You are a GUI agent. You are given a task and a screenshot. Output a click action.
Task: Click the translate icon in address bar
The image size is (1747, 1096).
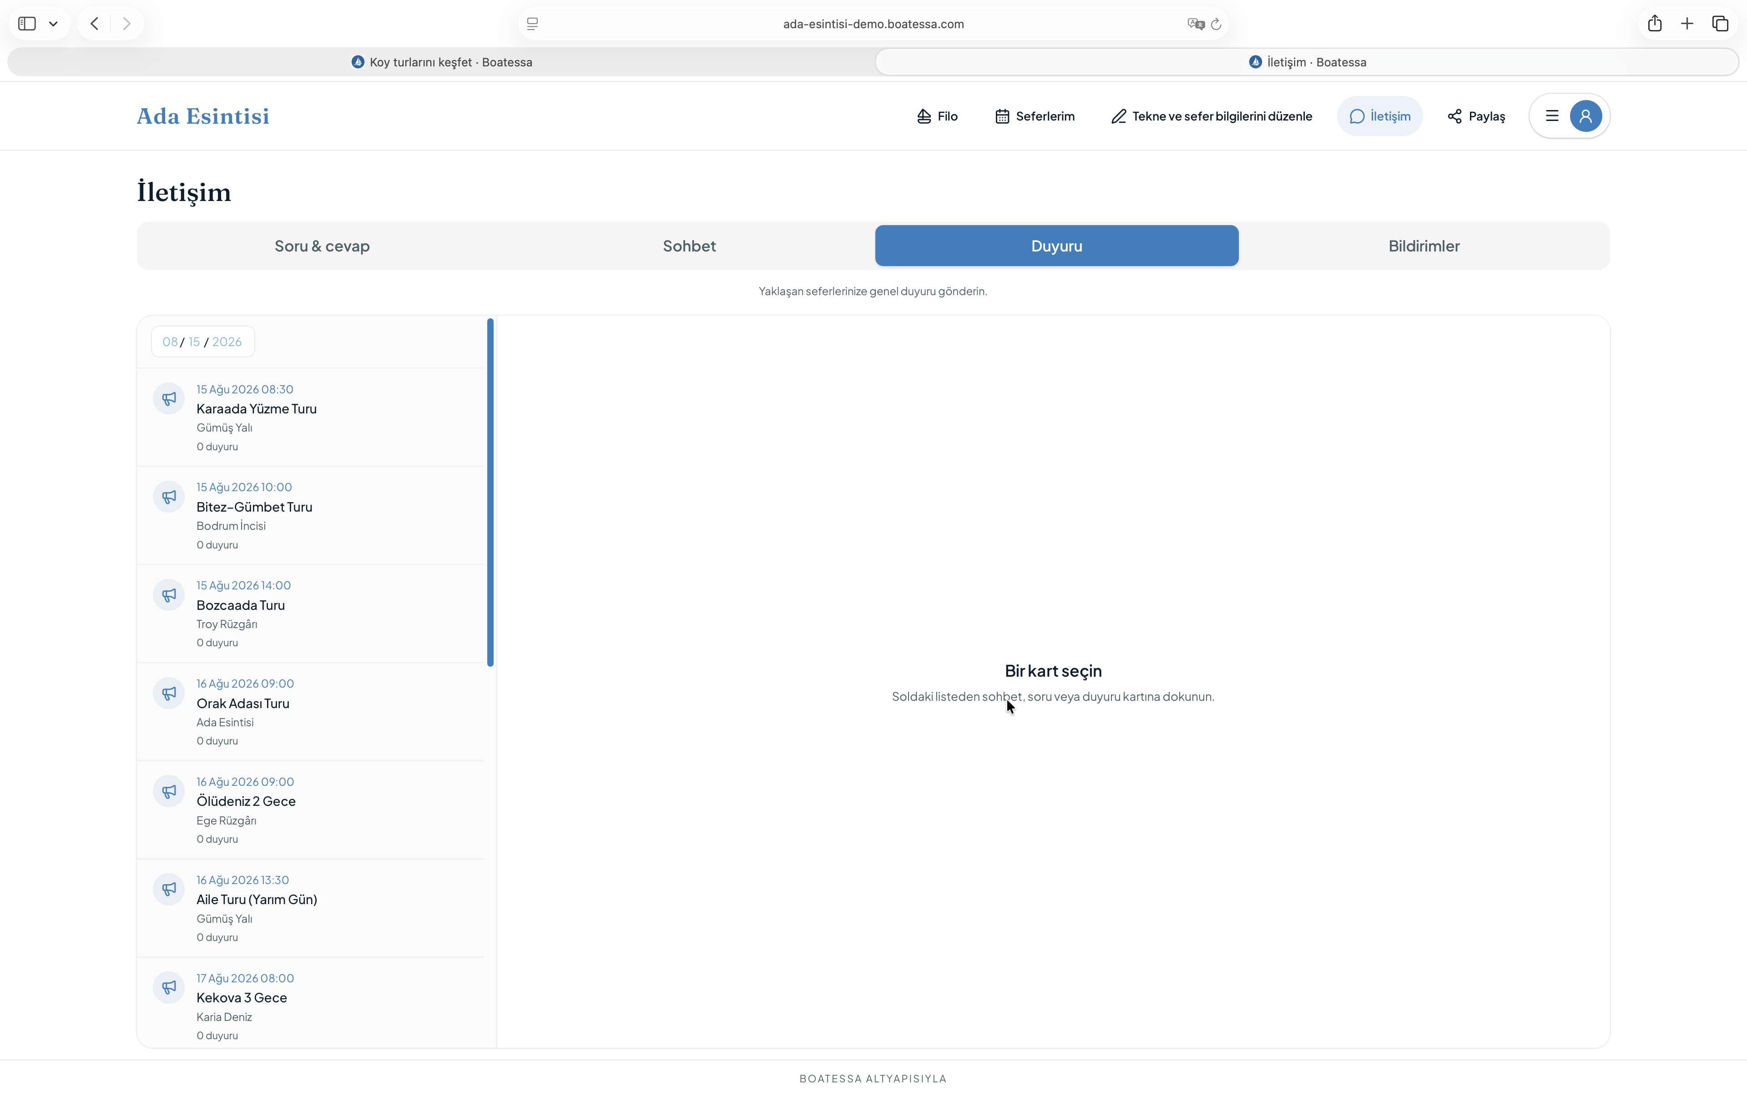[x=1196, y=24]
